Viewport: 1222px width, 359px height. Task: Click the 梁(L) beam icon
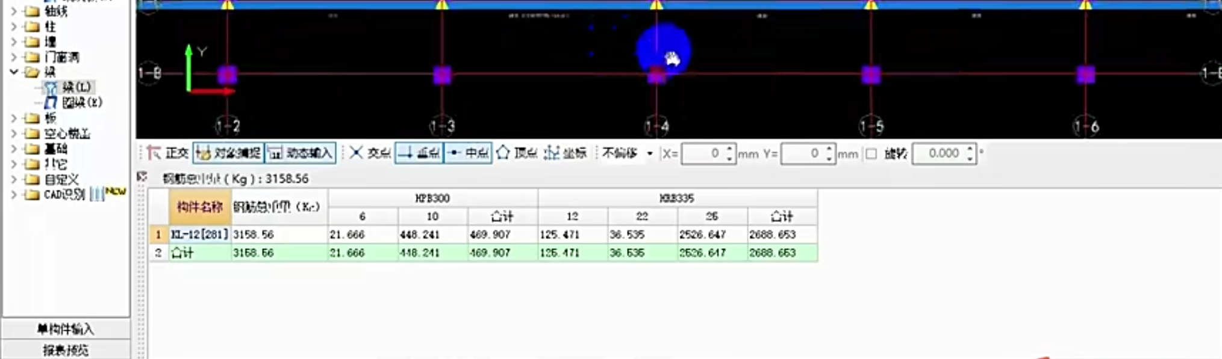coord(51,88)
